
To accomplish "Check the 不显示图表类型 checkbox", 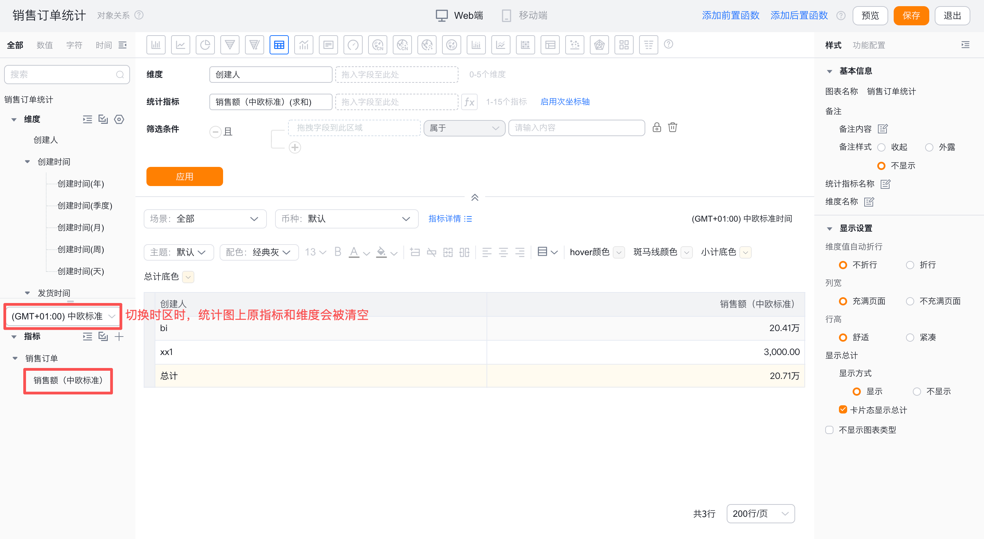I will click(x=829, y=430).
